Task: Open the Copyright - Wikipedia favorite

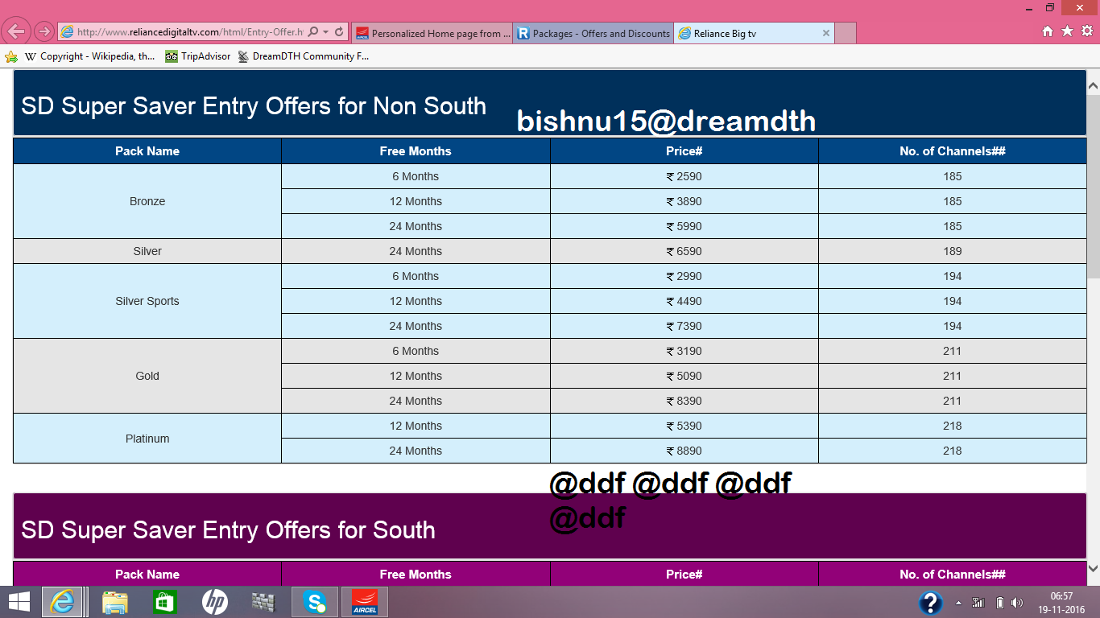Action: pyautogui.click(x=89, y=56)
